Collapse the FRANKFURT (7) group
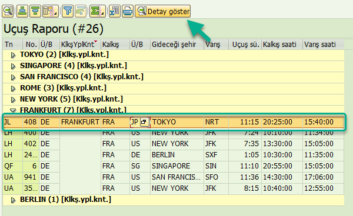This screenshot has width=353, height=216. (13, 110)
